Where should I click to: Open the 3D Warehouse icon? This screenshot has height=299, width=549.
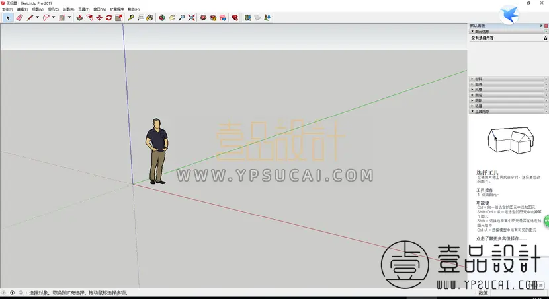204,17
